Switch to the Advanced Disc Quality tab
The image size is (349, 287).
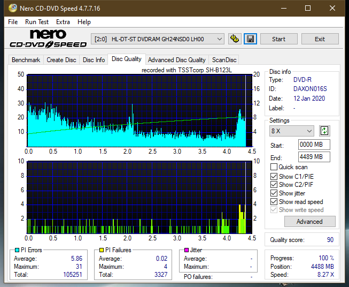click(x=176, y=60)
